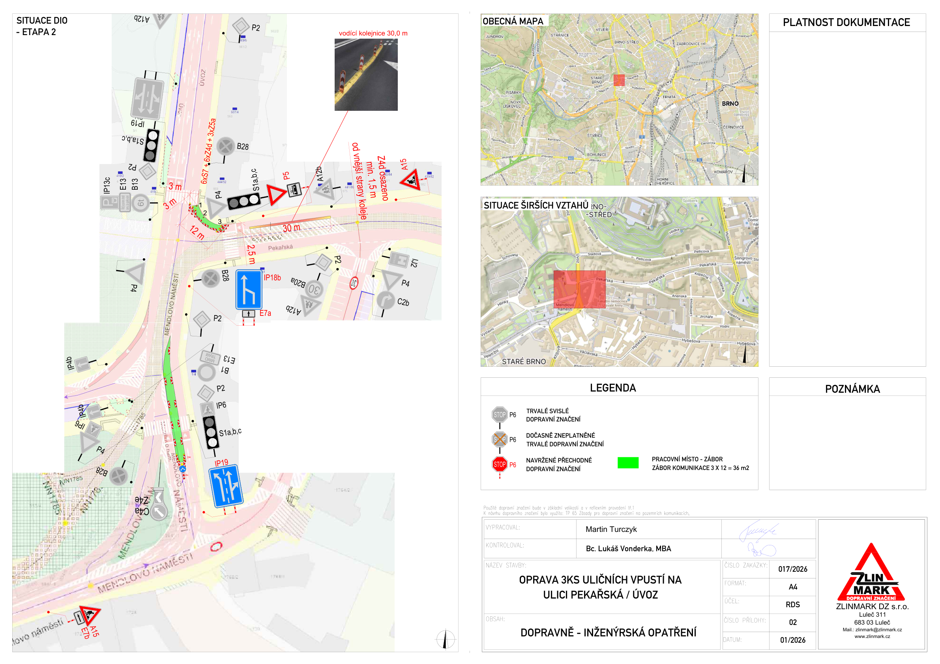The height and width of the screenshot is (664, 940).
Task: Select the gray C4a arrow sign
Action: 159,511
